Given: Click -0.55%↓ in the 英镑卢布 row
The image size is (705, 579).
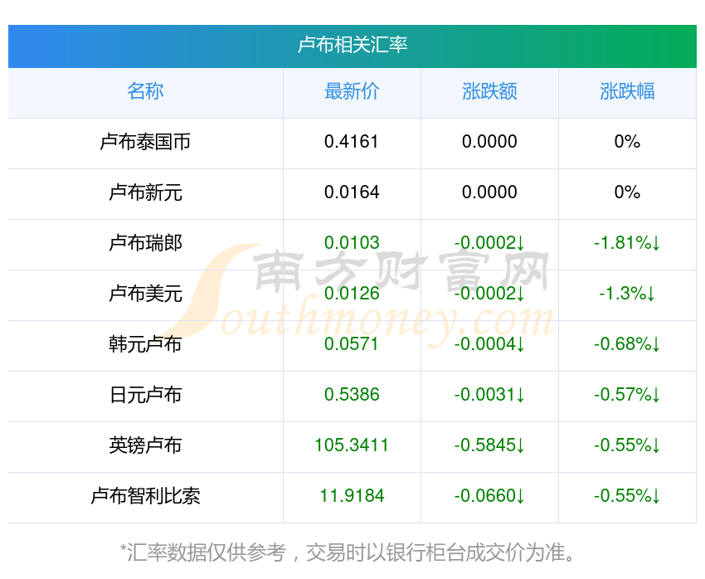Looking at the screenshot, I should 627,445.
